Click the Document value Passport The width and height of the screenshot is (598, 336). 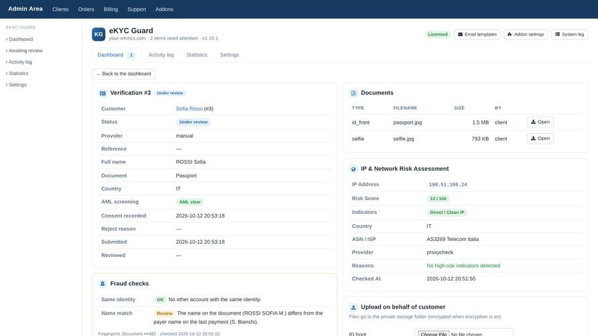[x=186, y=175]
